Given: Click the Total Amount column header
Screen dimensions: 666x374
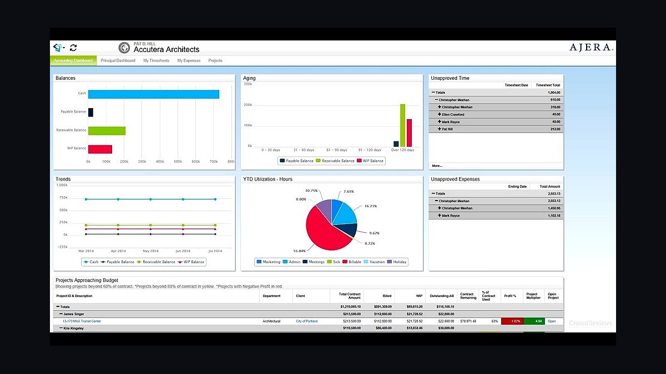Looking at the screenshot, I should [x=549, y=187].
